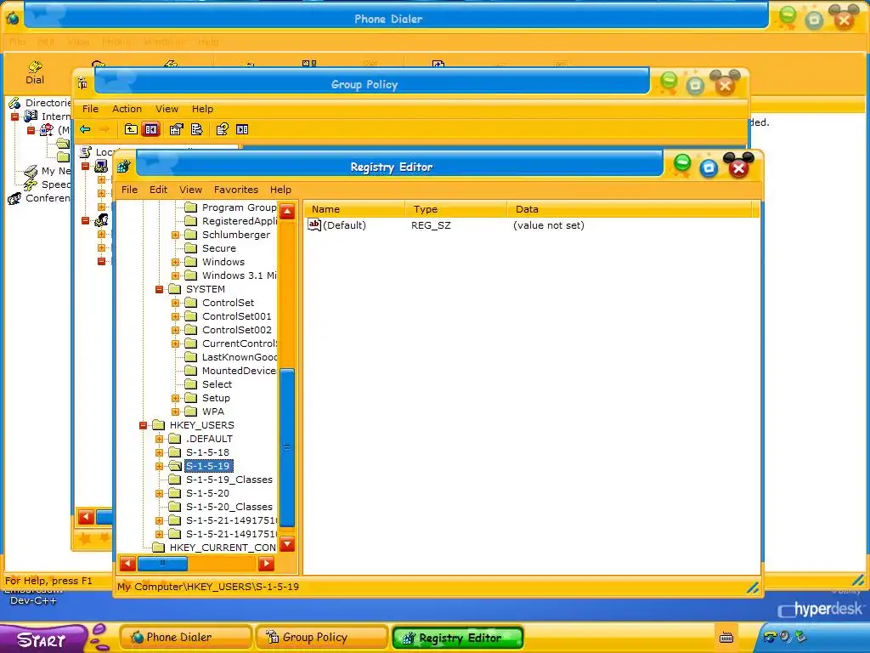
Task: Switch to Phone Dialer taskbar button
Action: tap(185, 638)
